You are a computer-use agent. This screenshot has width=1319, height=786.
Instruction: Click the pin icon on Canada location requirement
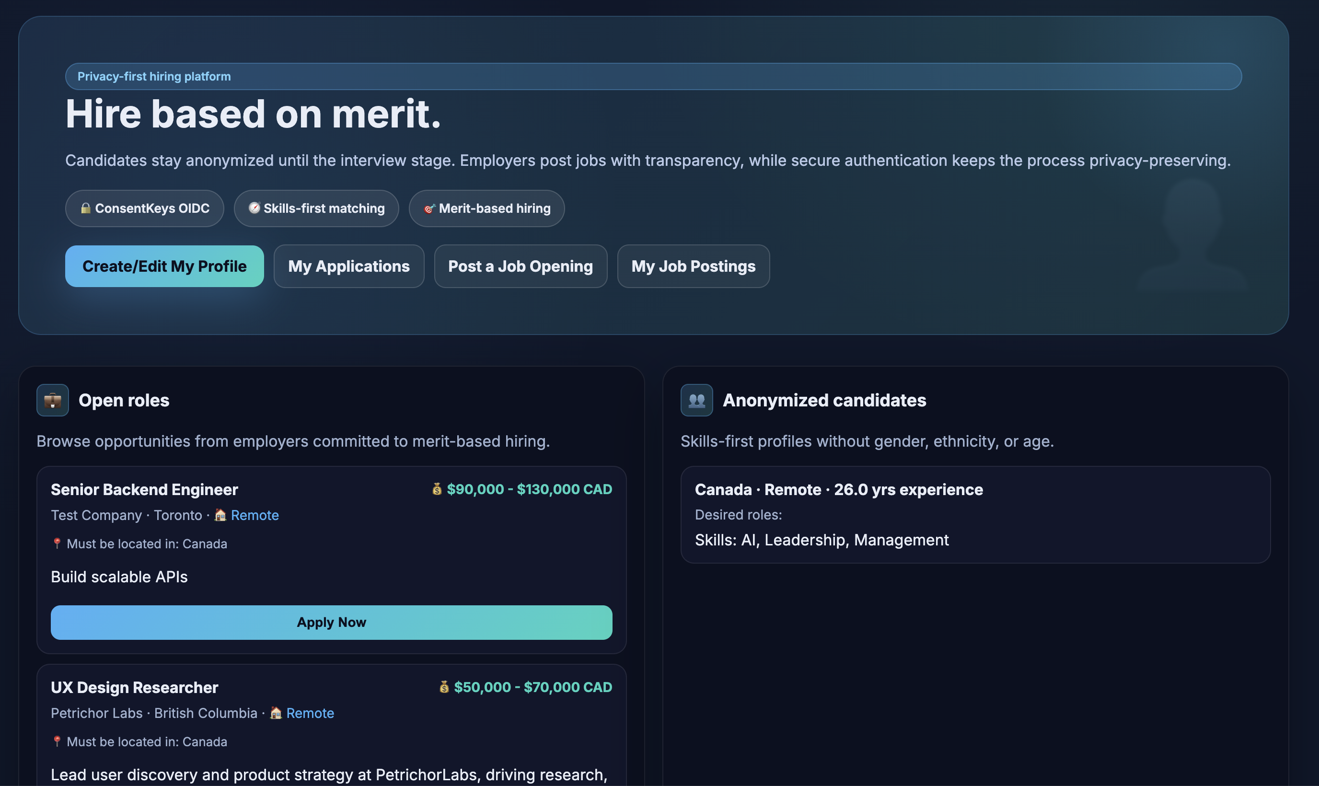click(56, 543)
